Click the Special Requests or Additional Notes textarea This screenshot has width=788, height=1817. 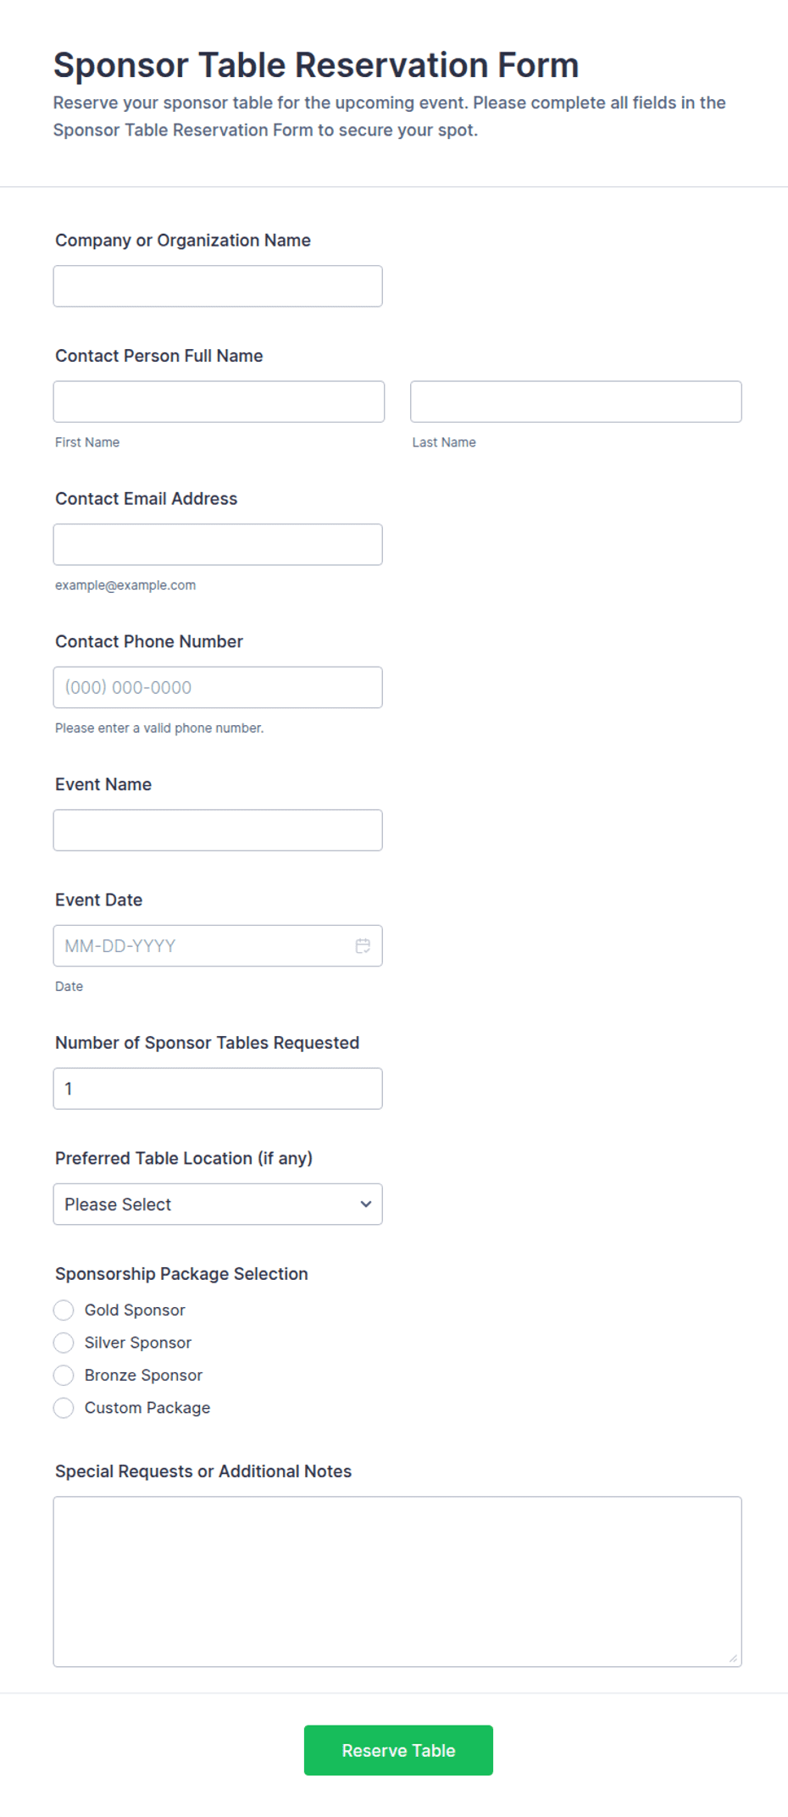397,1582
